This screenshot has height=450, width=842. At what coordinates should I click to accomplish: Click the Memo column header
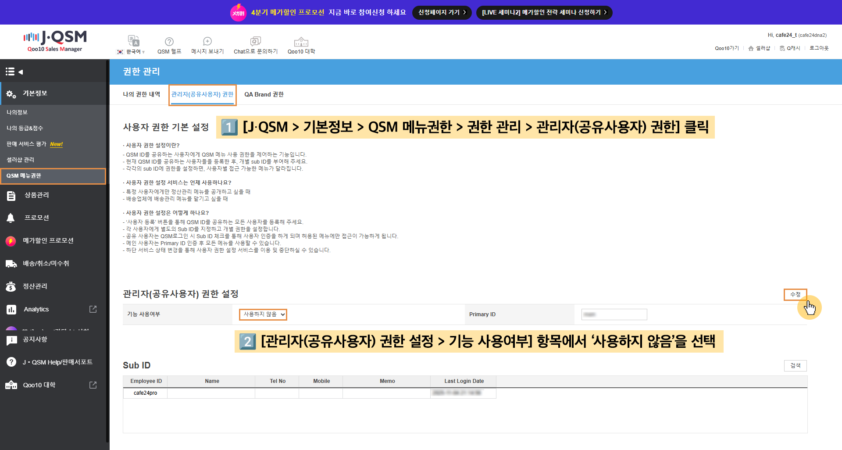click(387, 381)
